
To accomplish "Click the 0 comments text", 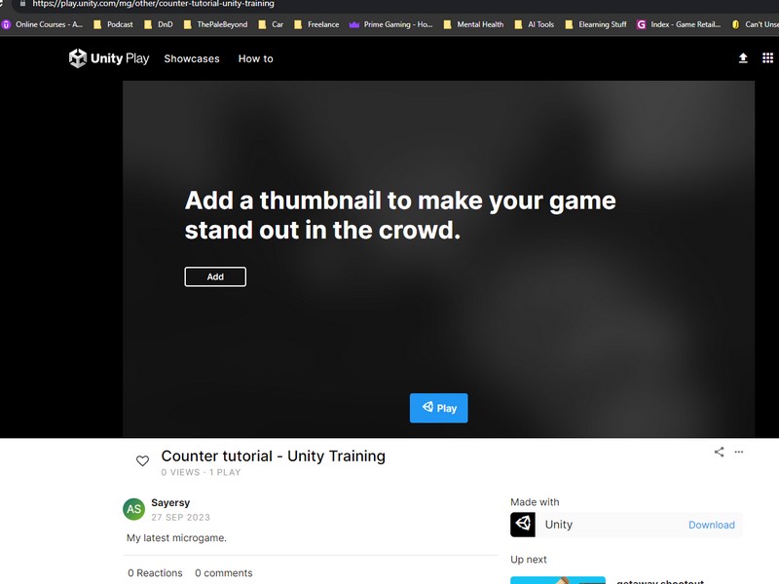I will 224,572.
